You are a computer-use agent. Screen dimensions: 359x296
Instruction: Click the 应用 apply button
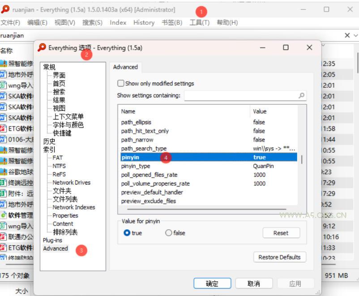click(x=295, y=283)
